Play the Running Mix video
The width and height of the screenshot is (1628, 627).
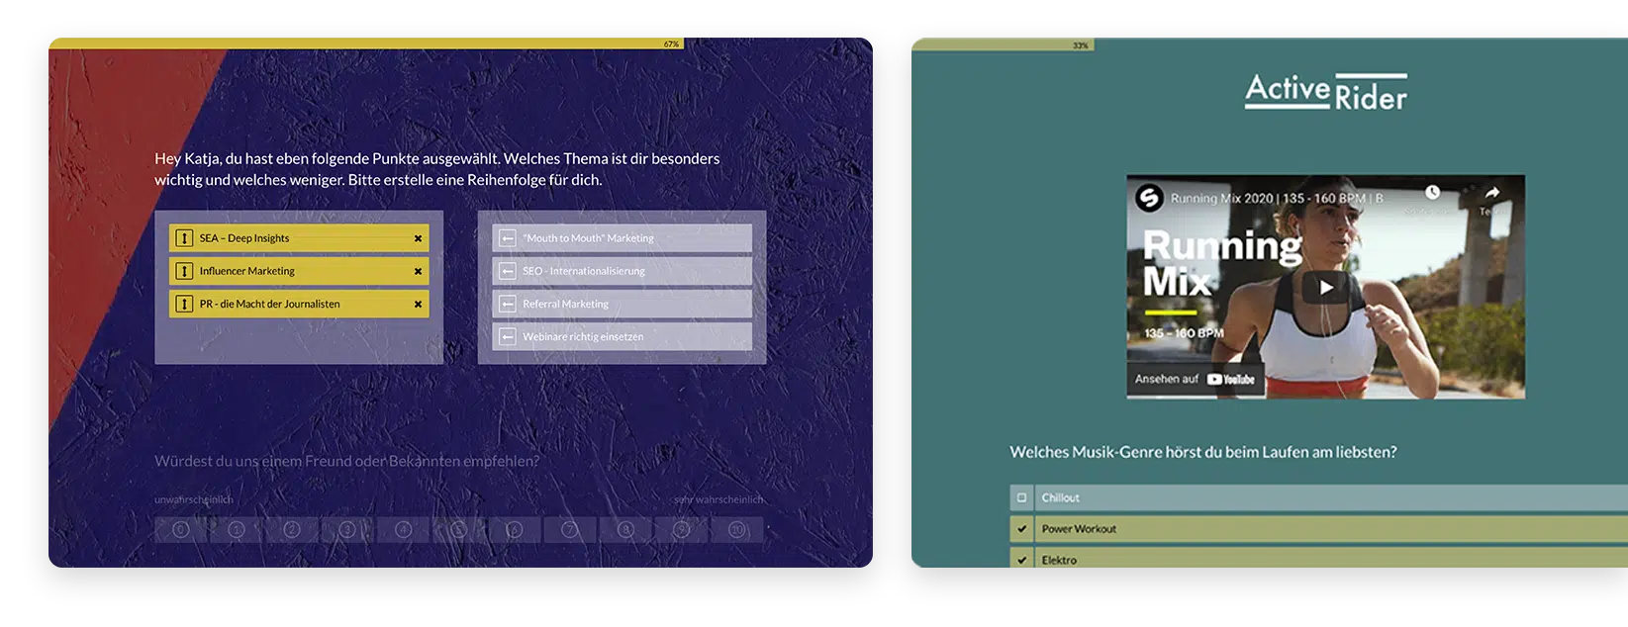pyautogui.click(x=1325, y=288)
